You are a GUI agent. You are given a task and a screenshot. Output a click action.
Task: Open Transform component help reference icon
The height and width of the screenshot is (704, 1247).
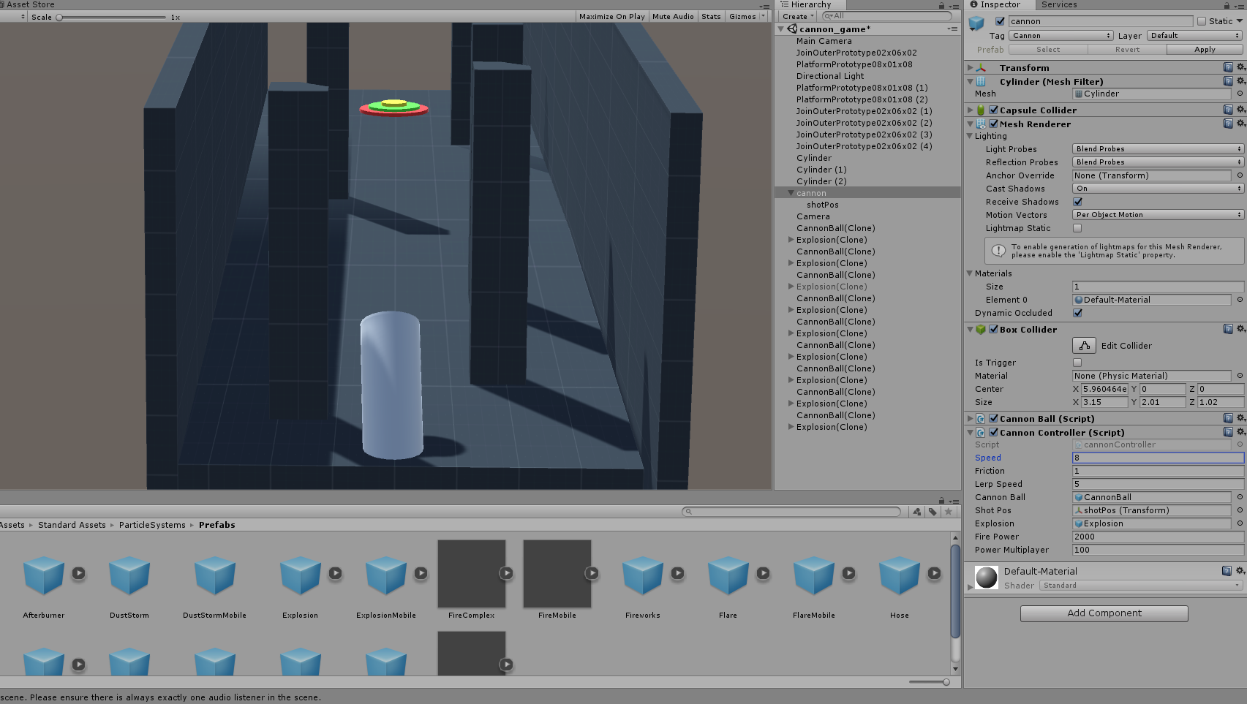coord(1228,67)
